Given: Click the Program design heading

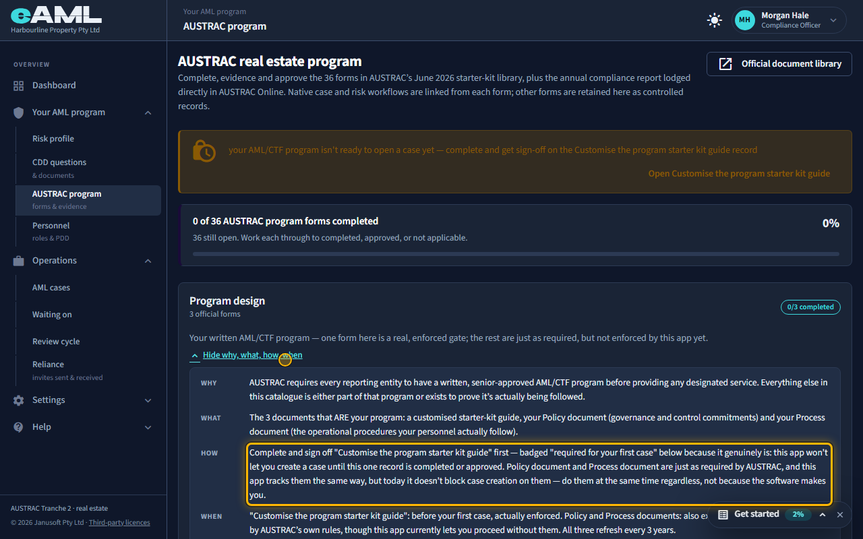Looking at the screenshot, I should [x=227, y=300].
